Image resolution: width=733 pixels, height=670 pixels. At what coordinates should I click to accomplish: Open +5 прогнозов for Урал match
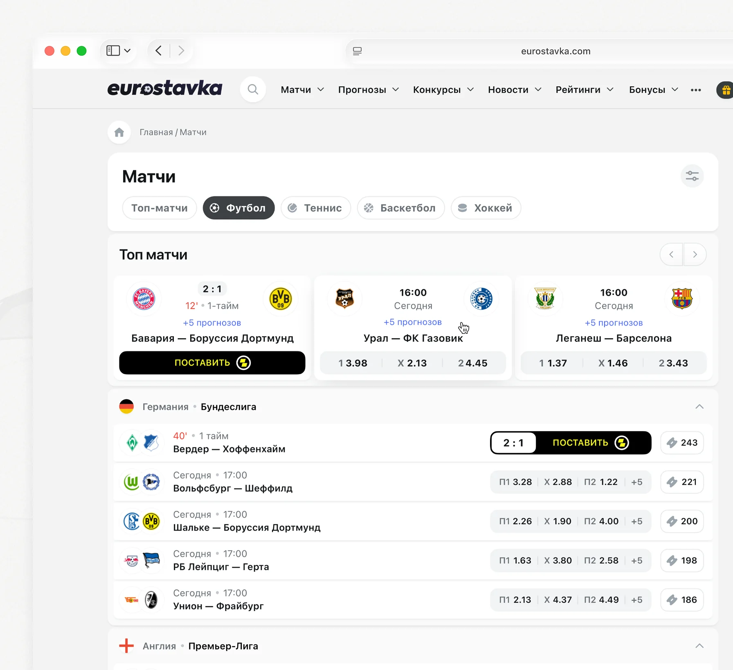pos(413,322)
